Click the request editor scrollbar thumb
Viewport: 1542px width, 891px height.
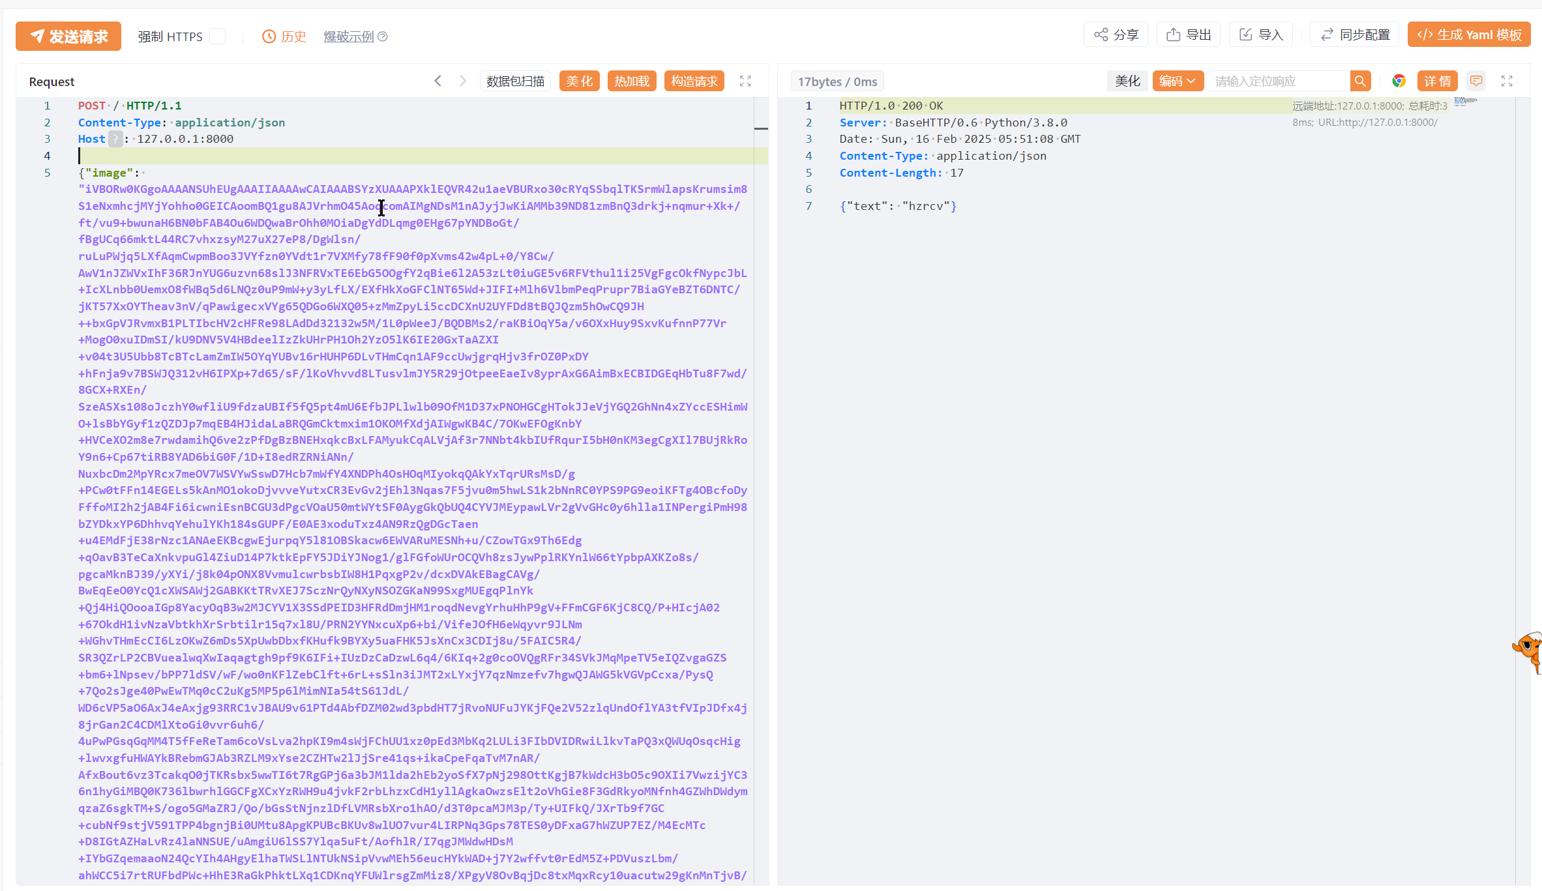(761, 128)
